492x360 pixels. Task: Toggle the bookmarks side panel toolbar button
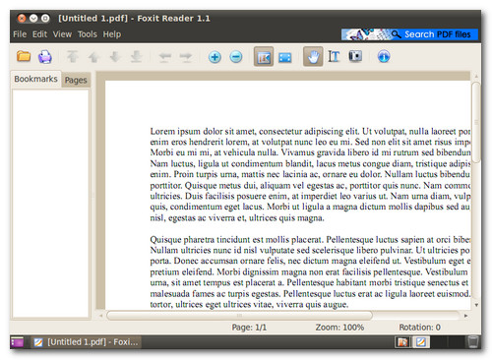point(264,57)
